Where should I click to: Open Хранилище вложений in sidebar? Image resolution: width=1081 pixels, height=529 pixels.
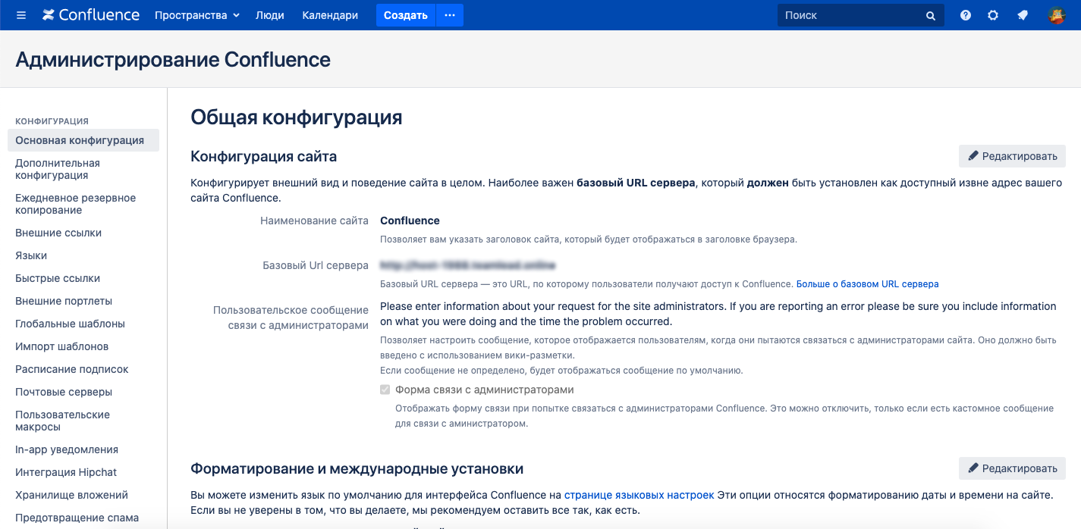point(71,495)
